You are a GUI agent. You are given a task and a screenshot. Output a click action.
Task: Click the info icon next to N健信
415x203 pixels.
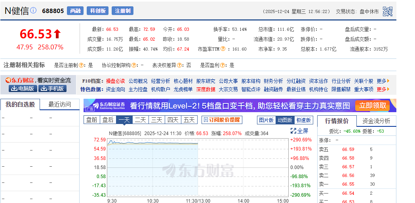(x=34, y=10)
